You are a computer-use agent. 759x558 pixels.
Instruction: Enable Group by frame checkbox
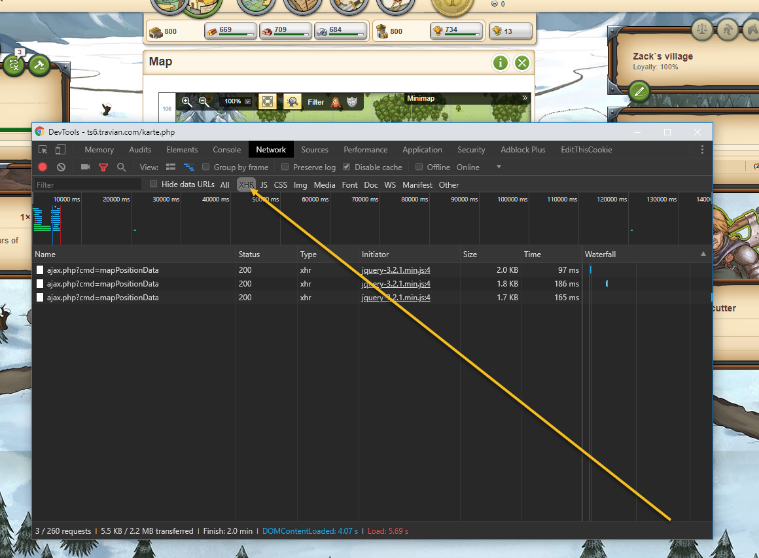click(205, 166)
